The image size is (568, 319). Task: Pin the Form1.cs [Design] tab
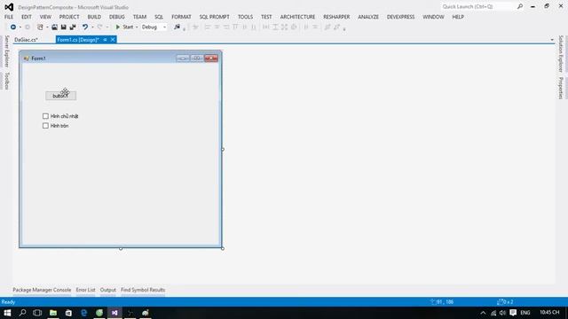pos(105,40)
